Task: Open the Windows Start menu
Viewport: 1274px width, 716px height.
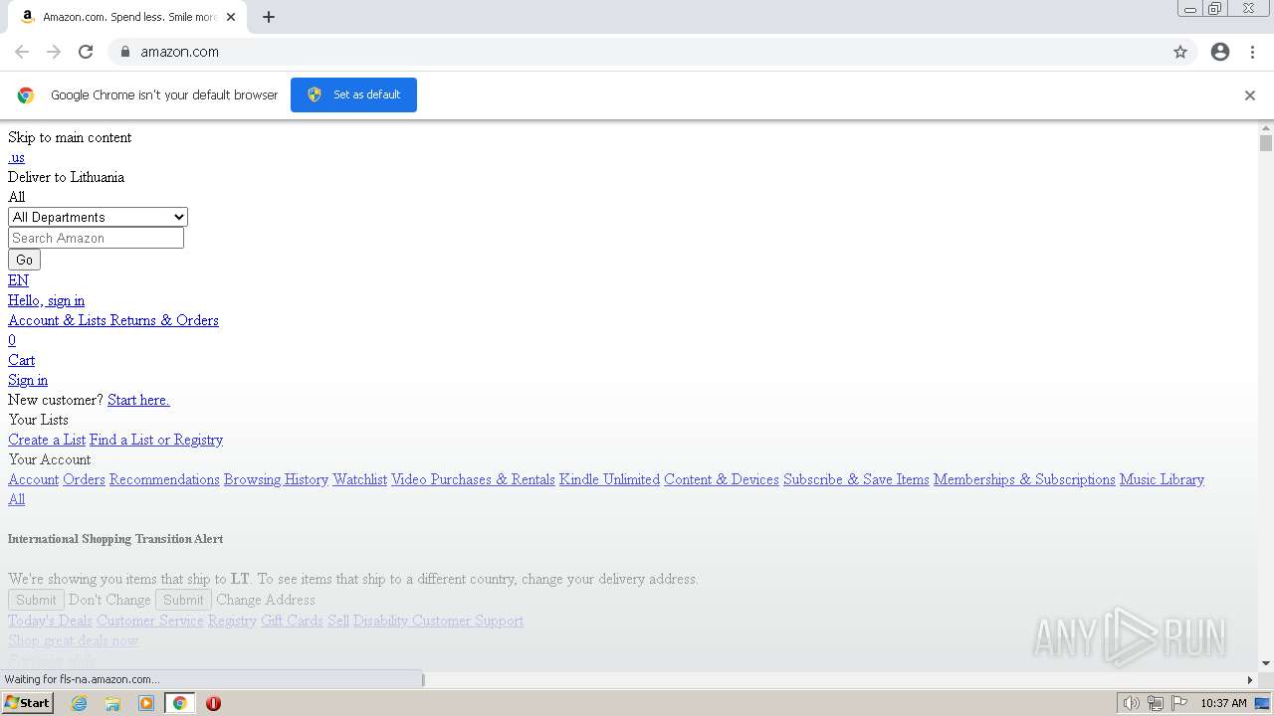Action: point(27,703)
